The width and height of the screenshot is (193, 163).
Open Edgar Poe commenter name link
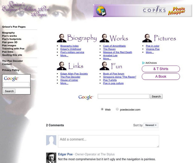click(x=65, y=154)
